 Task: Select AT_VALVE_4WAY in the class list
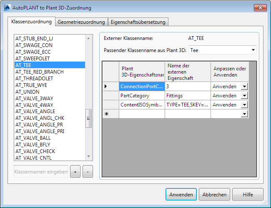pos(50,105)
